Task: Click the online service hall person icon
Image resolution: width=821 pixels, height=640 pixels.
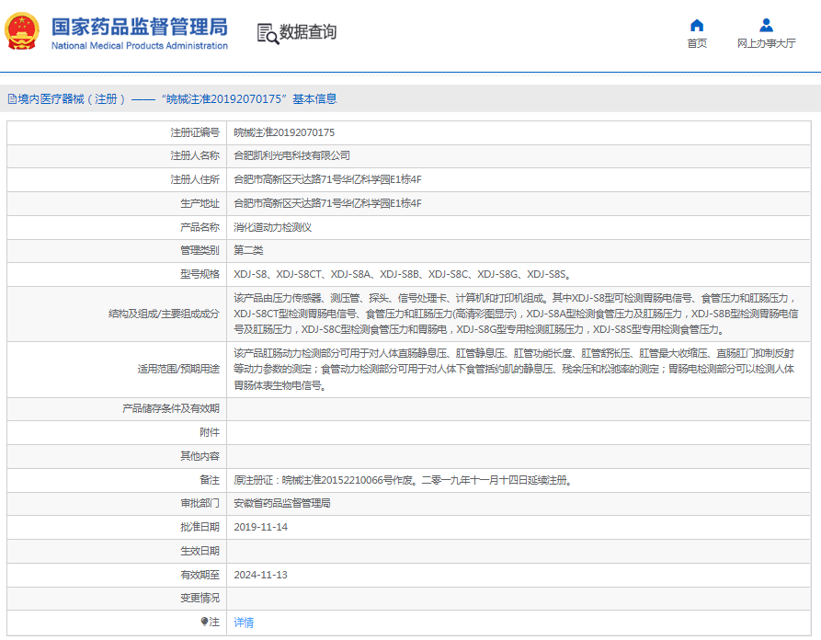Action: click(766, 25)
